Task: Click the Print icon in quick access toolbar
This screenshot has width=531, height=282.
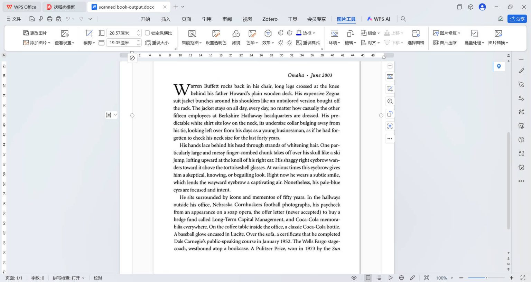Action: click(50, 19)
